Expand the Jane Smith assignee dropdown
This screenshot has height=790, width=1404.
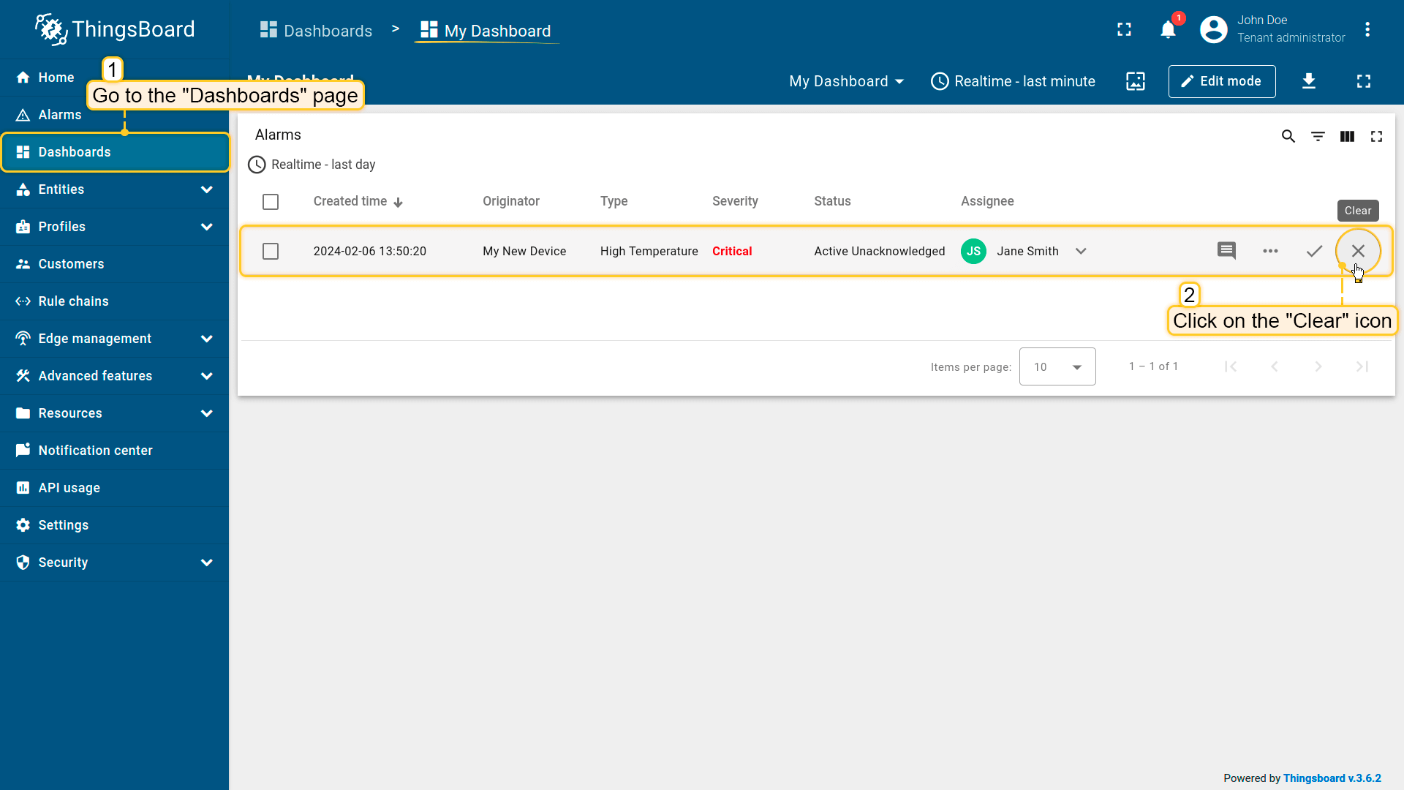pos(1081,251)
